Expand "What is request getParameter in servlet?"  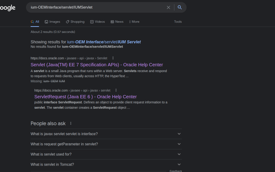coord(106,144)
